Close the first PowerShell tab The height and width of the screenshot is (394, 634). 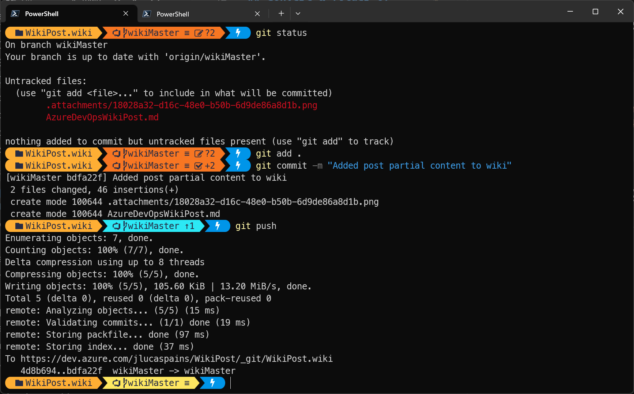pyautogui.click(x=125, y=14)
